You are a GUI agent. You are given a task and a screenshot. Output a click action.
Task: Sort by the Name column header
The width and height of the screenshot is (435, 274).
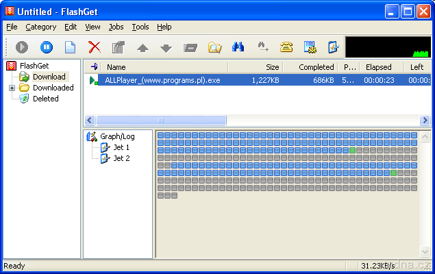tap(164, 67)
